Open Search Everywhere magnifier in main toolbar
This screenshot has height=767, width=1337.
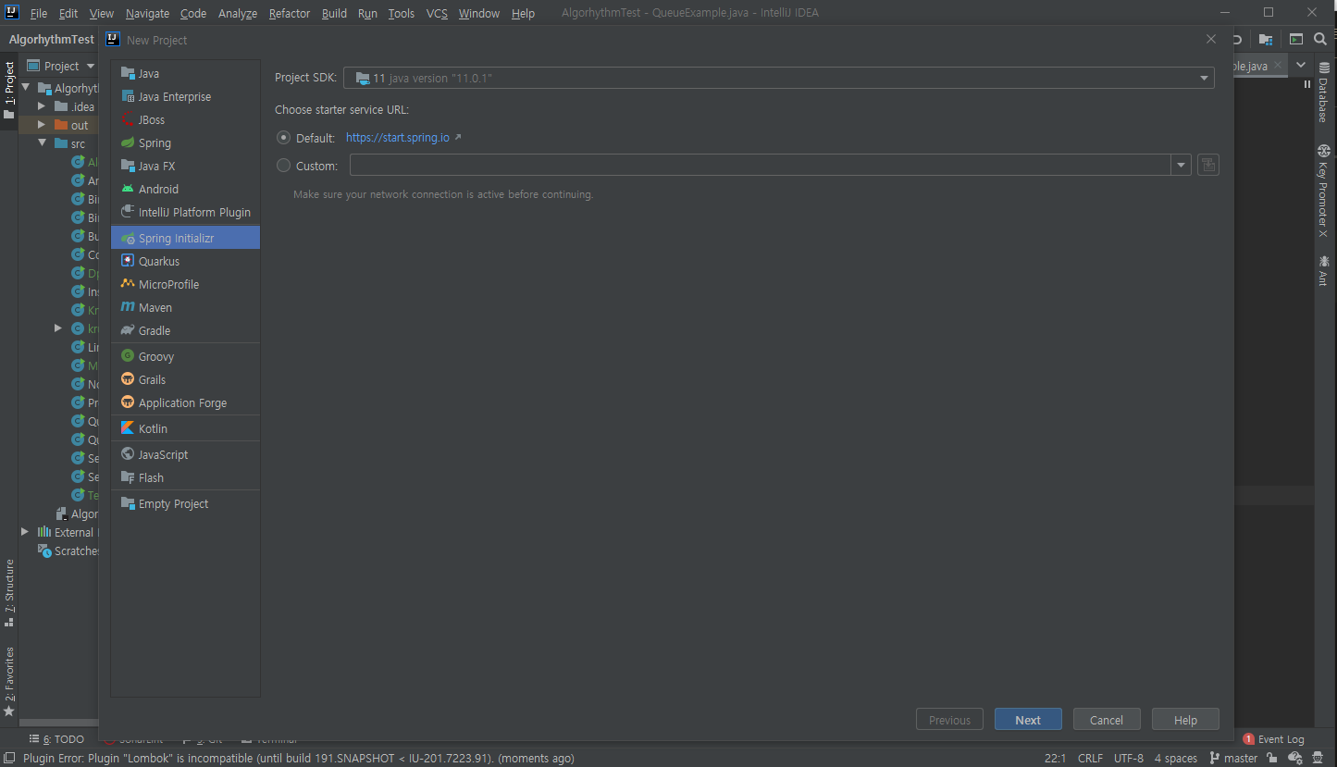click(1320, 40)
